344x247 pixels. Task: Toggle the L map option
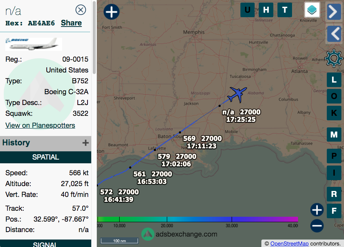pos(334,80)
